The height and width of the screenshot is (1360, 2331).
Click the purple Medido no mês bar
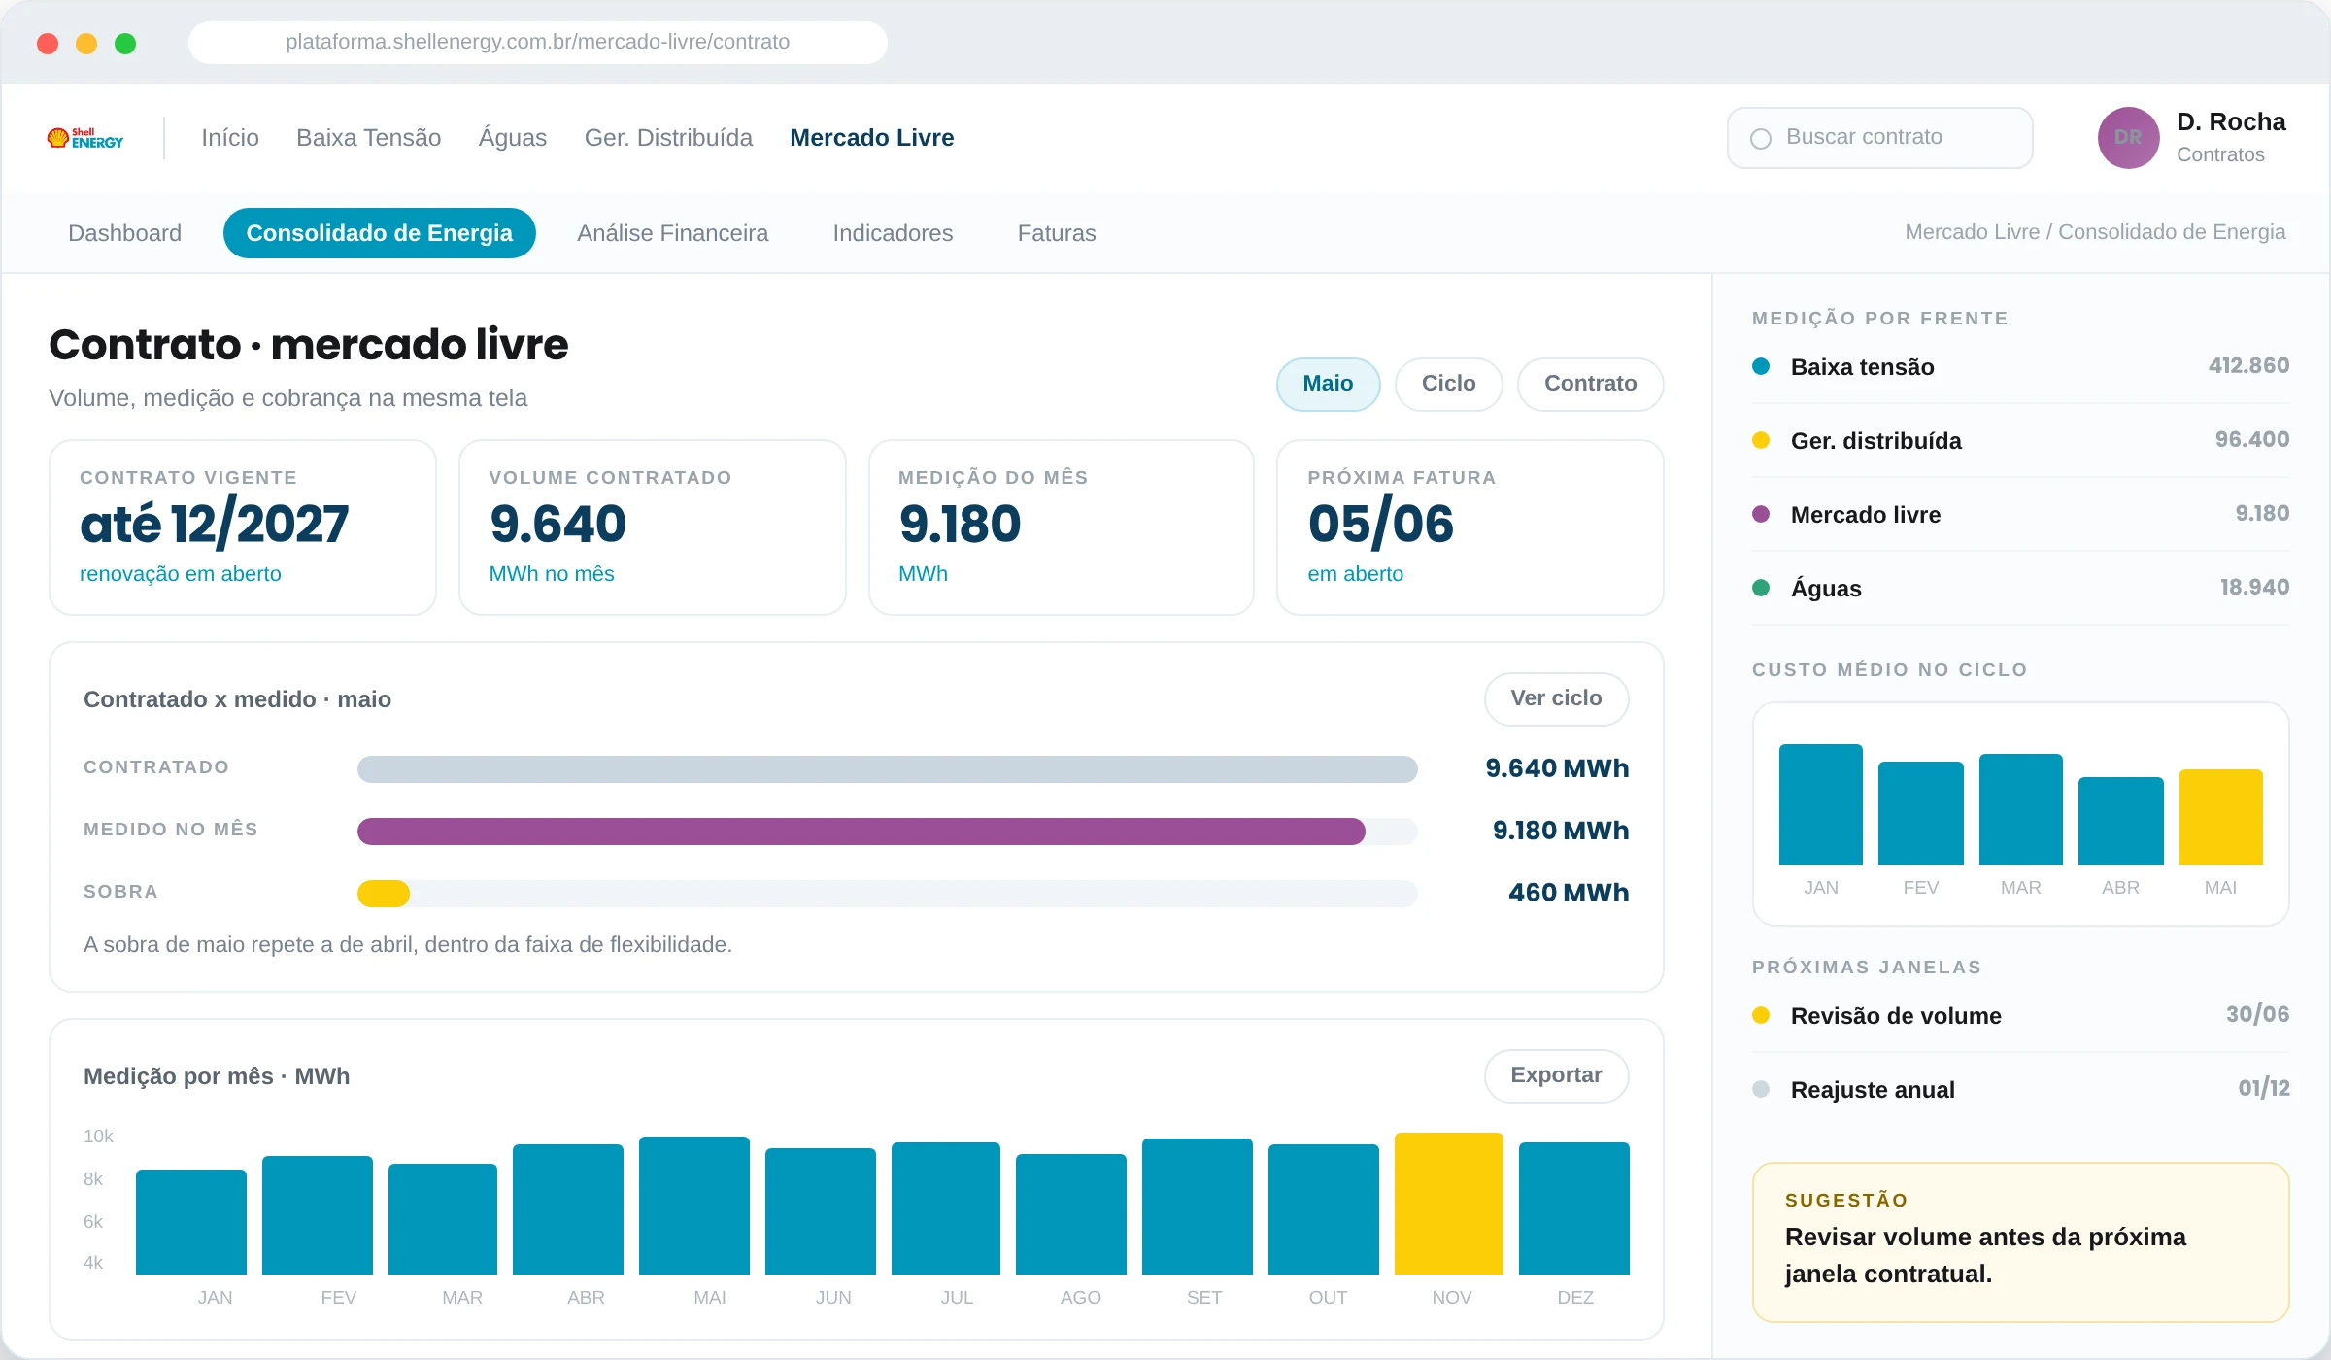point(861,832)
